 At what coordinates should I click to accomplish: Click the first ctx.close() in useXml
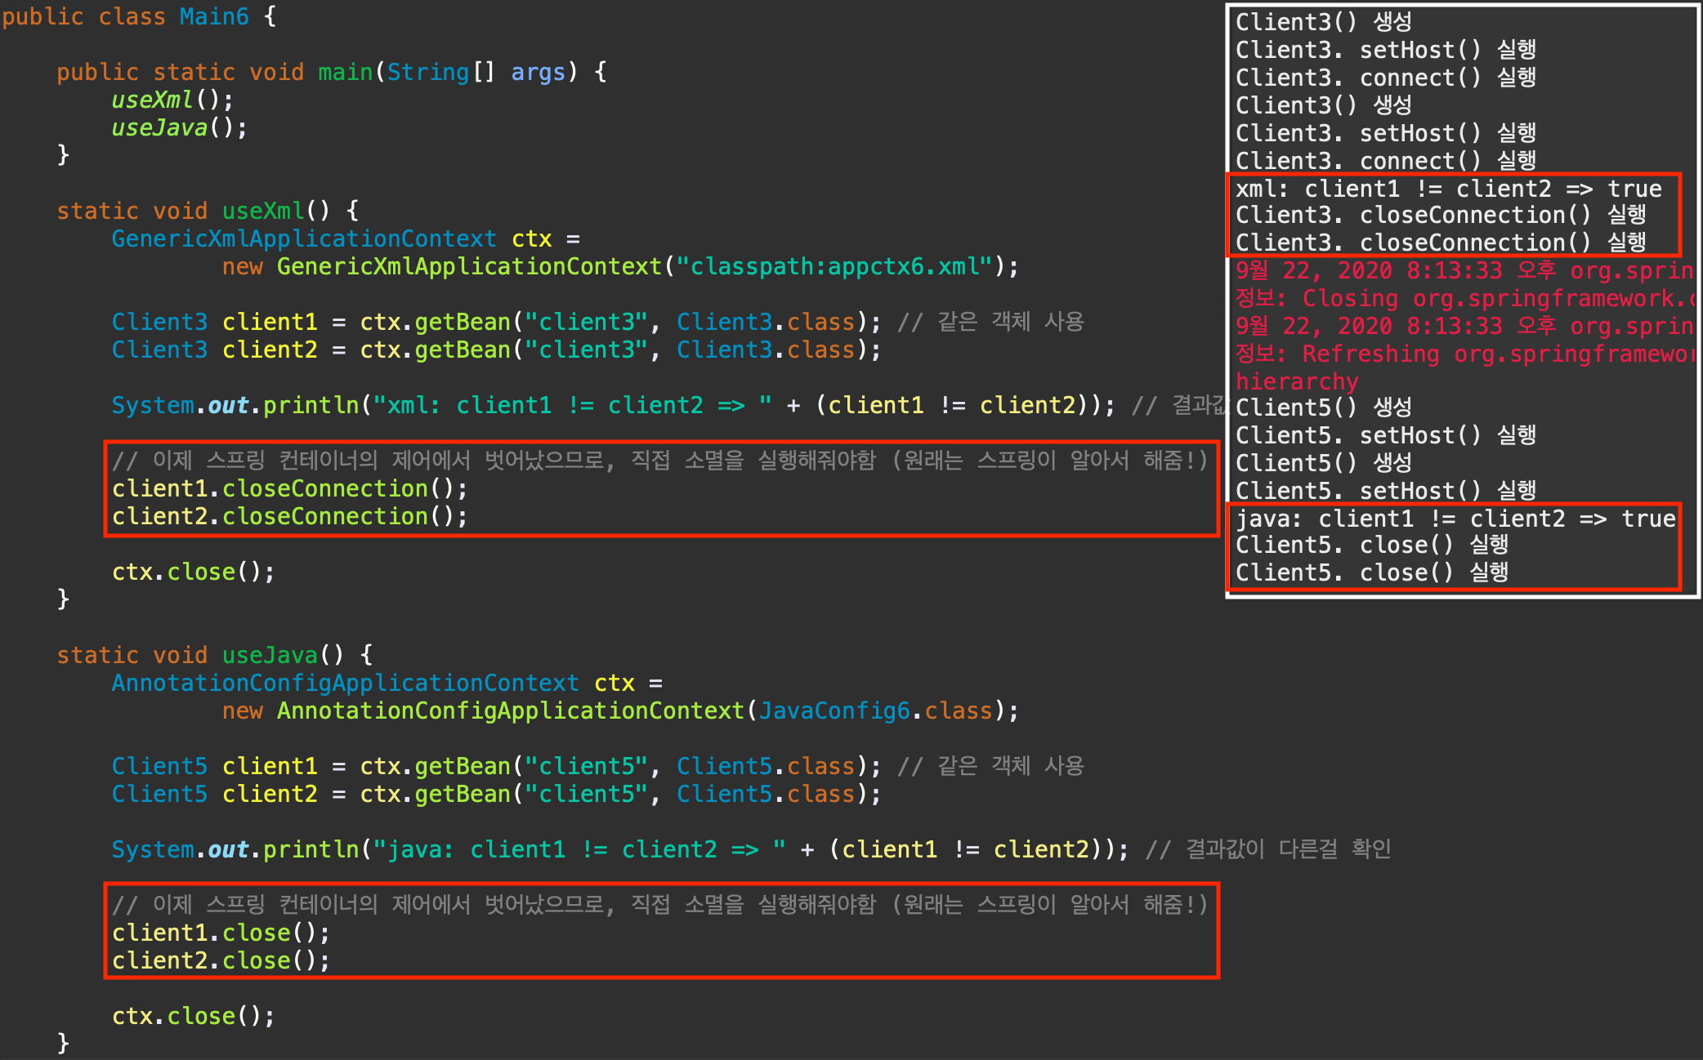click(193, 572)
